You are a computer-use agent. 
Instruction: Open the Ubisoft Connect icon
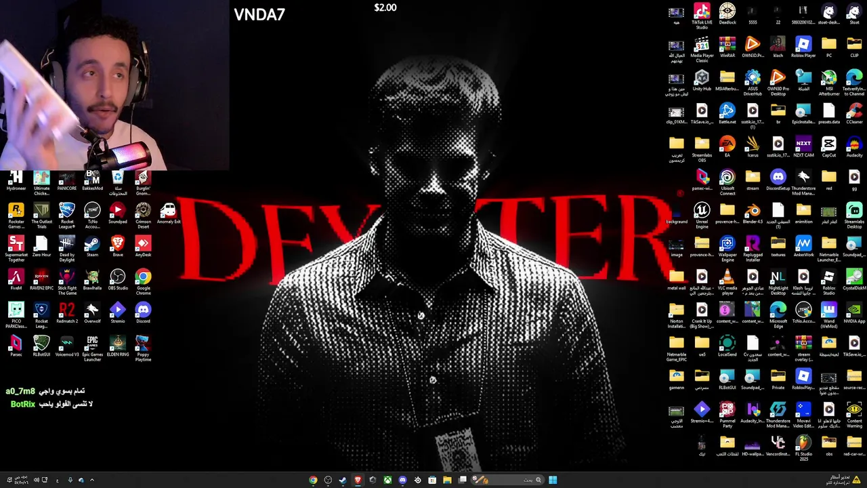coord(727,182)
